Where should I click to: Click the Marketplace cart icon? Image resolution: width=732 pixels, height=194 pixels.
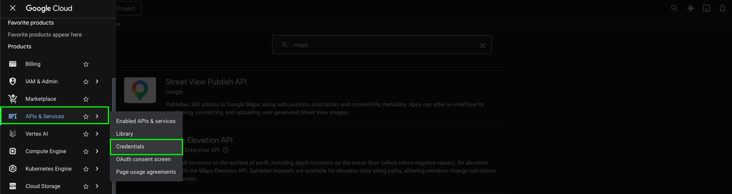pos(13,99)
